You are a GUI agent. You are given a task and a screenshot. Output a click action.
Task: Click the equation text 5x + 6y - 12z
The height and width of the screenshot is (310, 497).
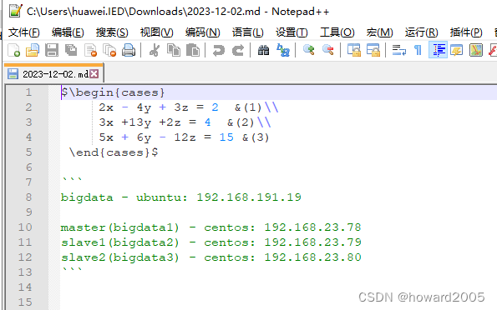[x=147, y=137]
